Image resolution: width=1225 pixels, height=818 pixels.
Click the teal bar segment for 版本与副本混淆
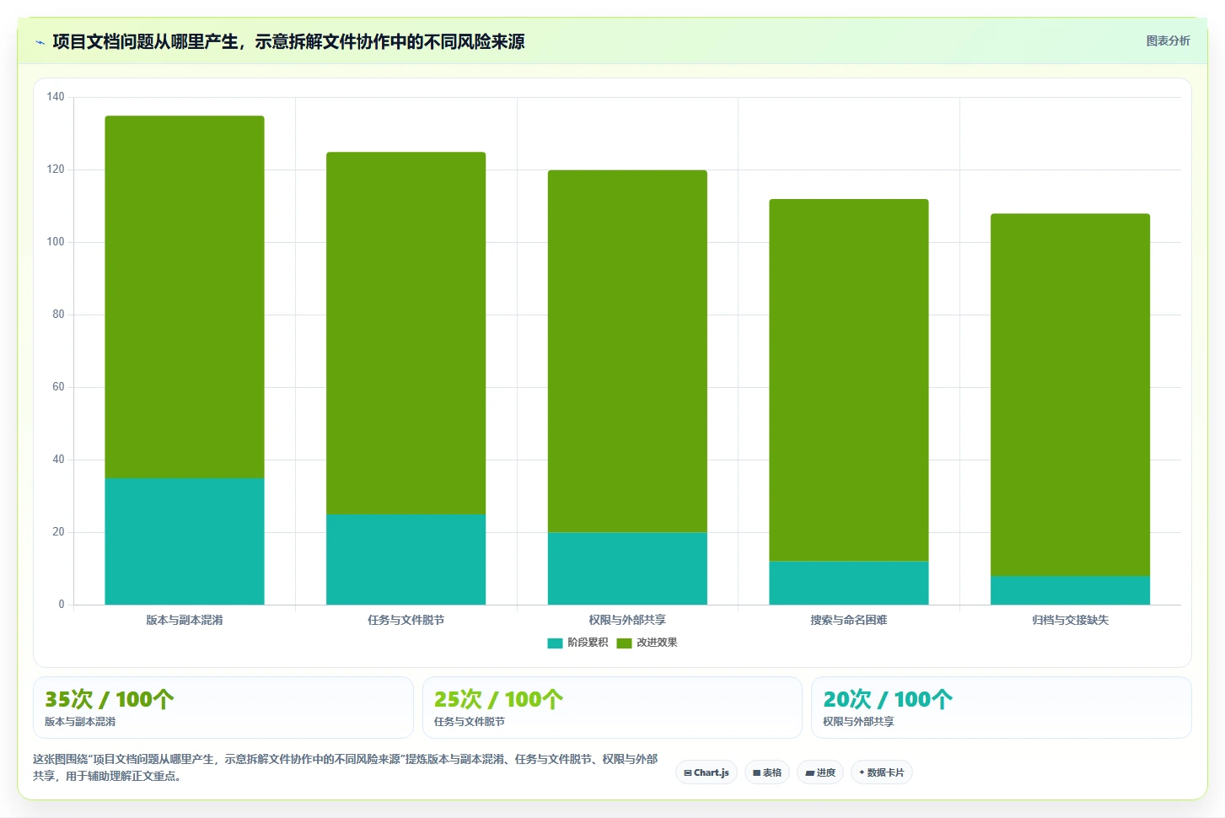pos(185,541)
